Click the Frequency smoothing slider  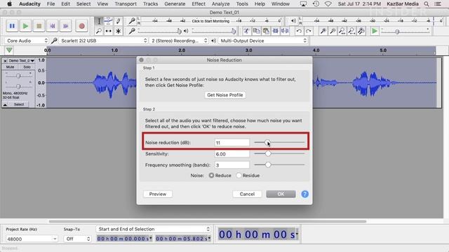(279, 165)
